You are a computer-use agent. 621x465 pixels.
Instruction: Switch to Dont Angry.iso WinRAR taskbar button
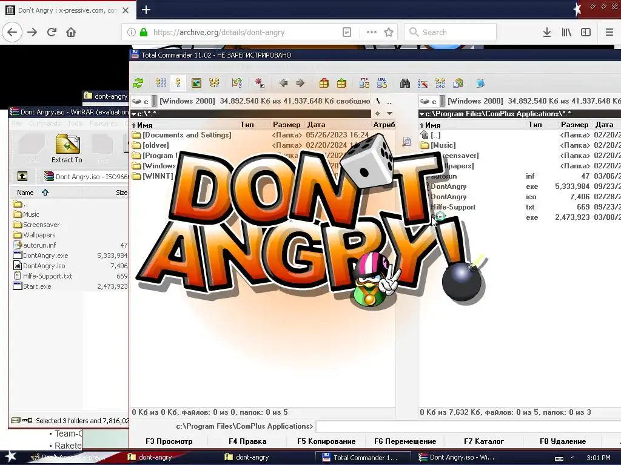coord(458,458)
